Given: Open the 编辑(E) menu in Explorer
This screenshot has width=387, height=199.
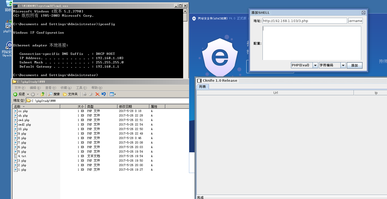Looking at the screenshot, I should [35, 88].
